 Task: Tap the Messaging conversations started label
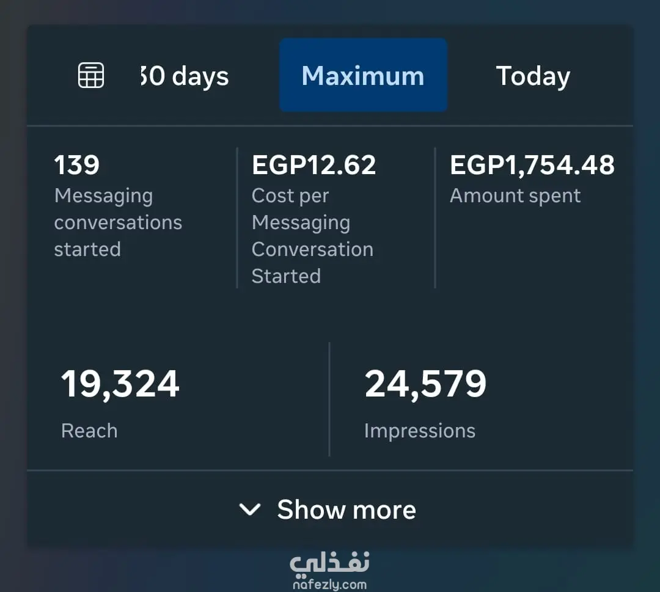(118, 222)
